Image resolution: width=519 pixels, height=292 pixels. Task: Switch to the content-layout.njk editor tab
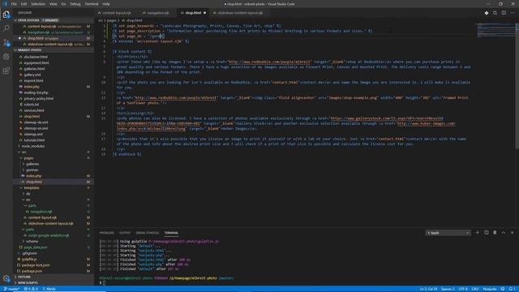(116, 13)
